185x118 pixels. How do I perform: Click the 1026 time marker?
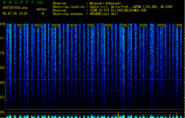click(108, 25)
